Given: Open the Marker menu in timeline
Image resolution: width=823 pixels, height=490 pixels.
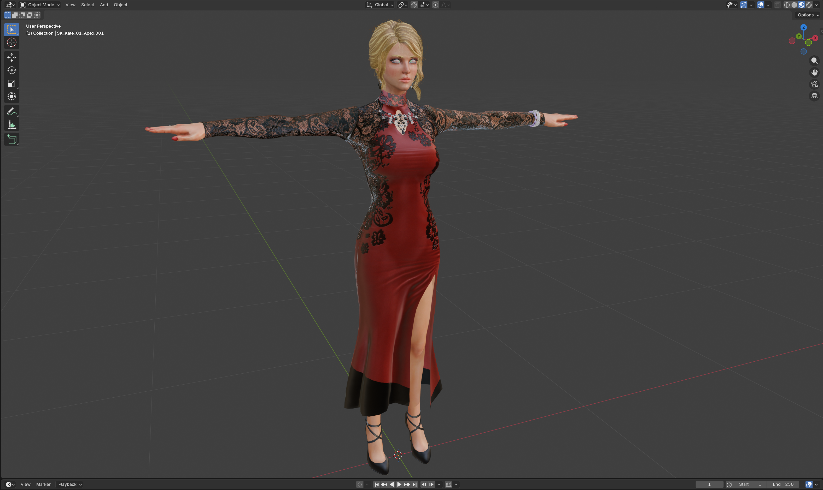Looking at the screenshot, I should pyautogui.click(x=43, y=484).
